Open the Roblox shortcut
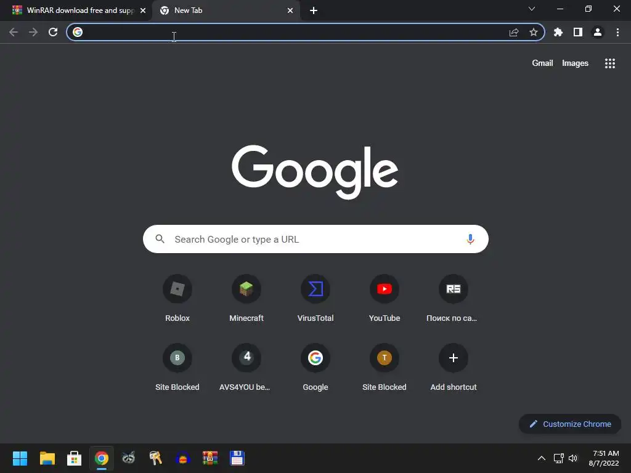Image resolution: width=631 pixels, height=473 pixels. (x=177, y=299)
